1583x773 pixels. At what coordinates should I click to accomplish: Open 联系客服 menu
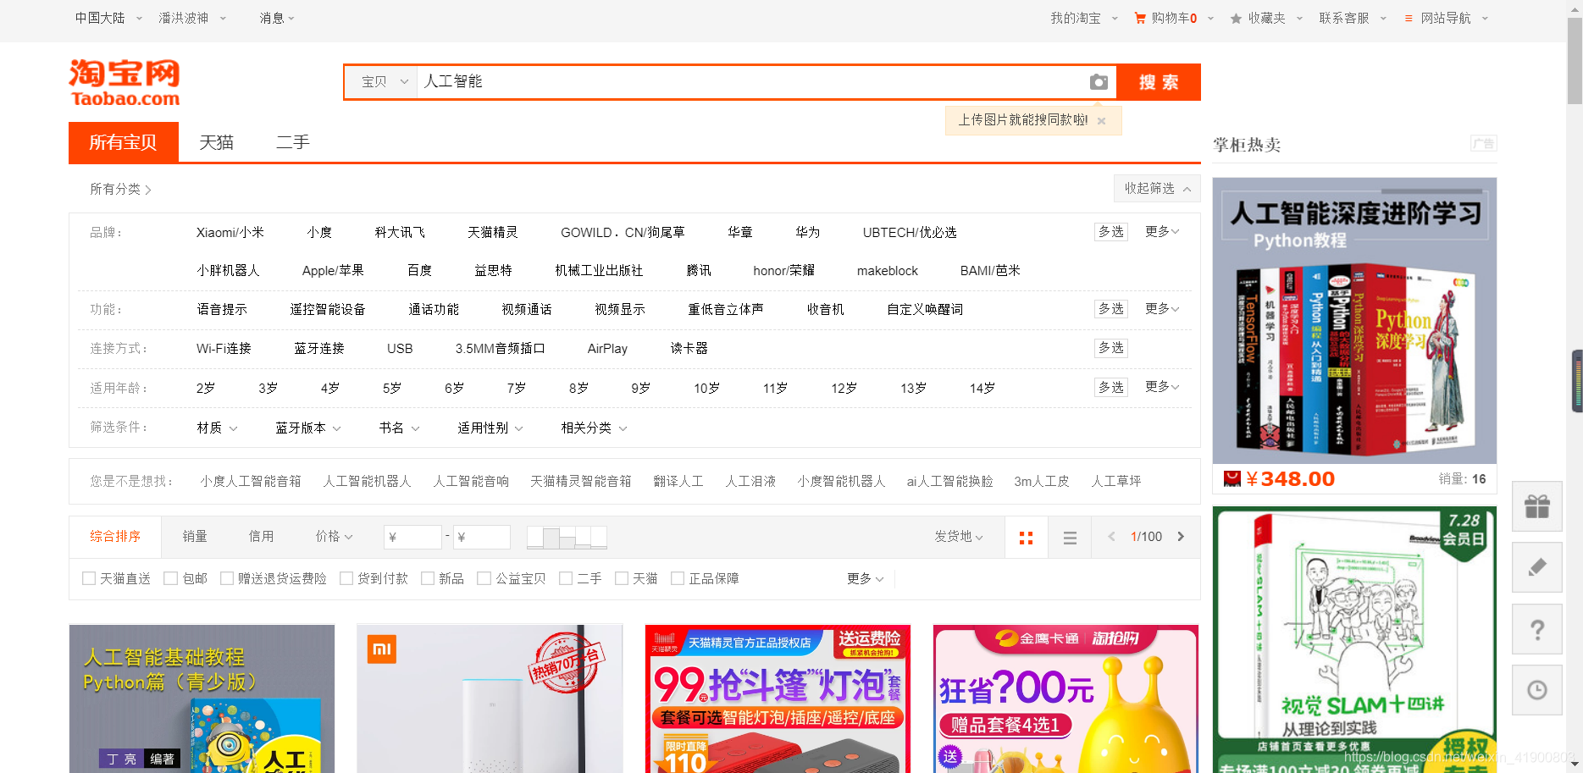[1353, 18]
